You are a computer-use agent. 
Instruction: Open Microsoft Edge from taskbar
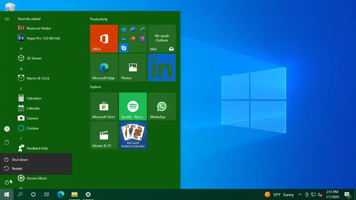click(x=61, y=194)
